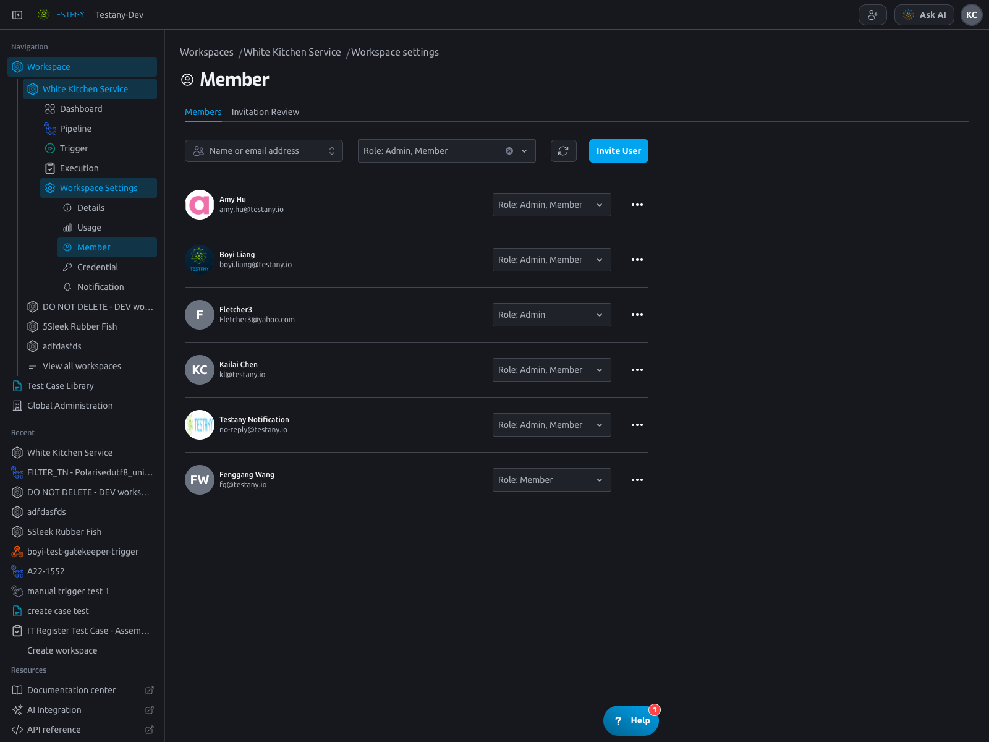Screen dimensions: 989x742
Task: Collapse the sidebar panel icon
Action: (17, 15)
